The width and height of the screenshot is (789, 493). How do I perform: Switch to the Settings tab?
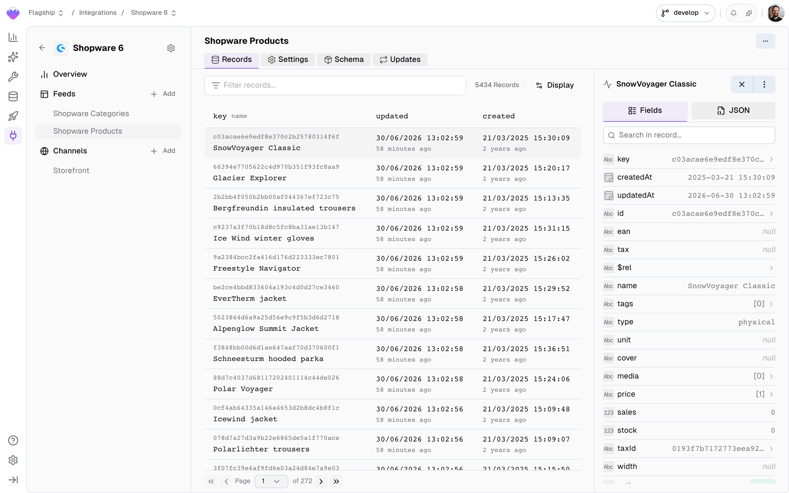point(288,60)
